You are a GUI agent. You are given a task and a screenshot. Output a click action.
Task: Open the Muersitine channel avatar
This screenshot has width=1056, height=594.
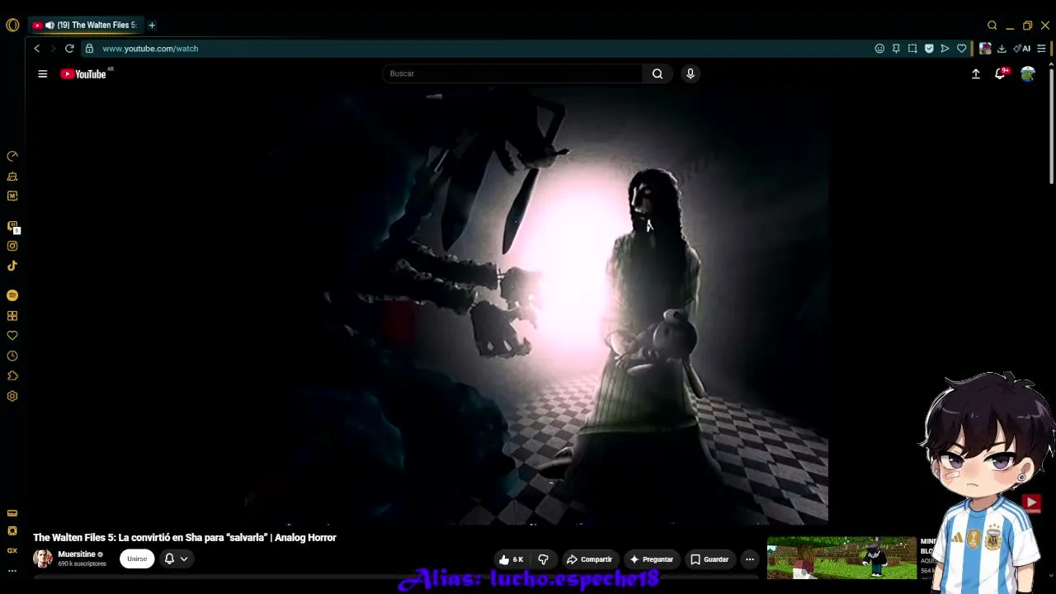43,559
